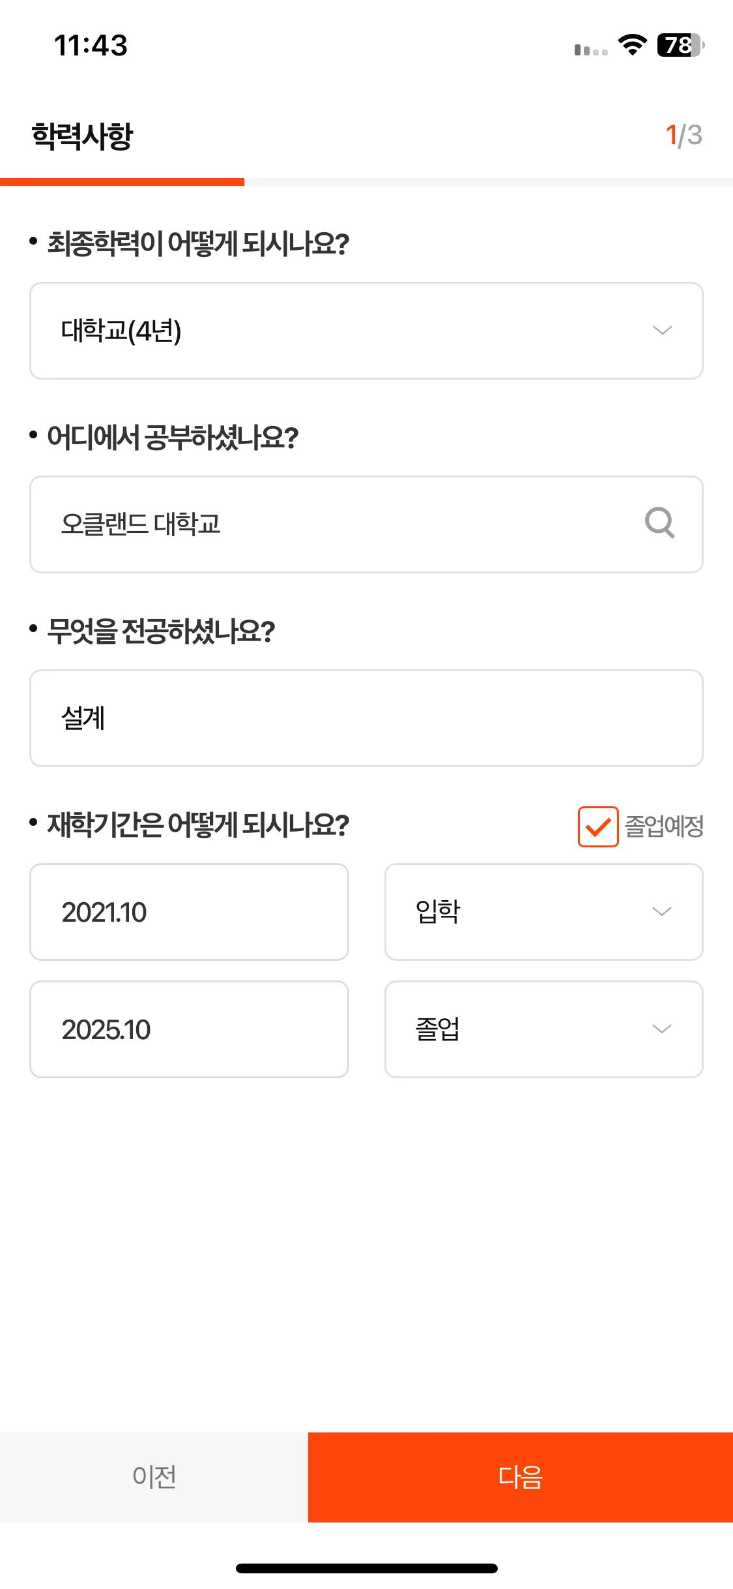Tap the orange step progress bar
Screen dimensions: 733x1589
pyautogui.click(x=122, y=182)
